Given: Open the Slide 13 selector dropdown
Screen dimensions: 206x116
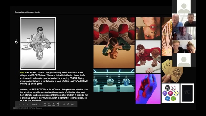Looking at the screenshot, I should point(36,104).
